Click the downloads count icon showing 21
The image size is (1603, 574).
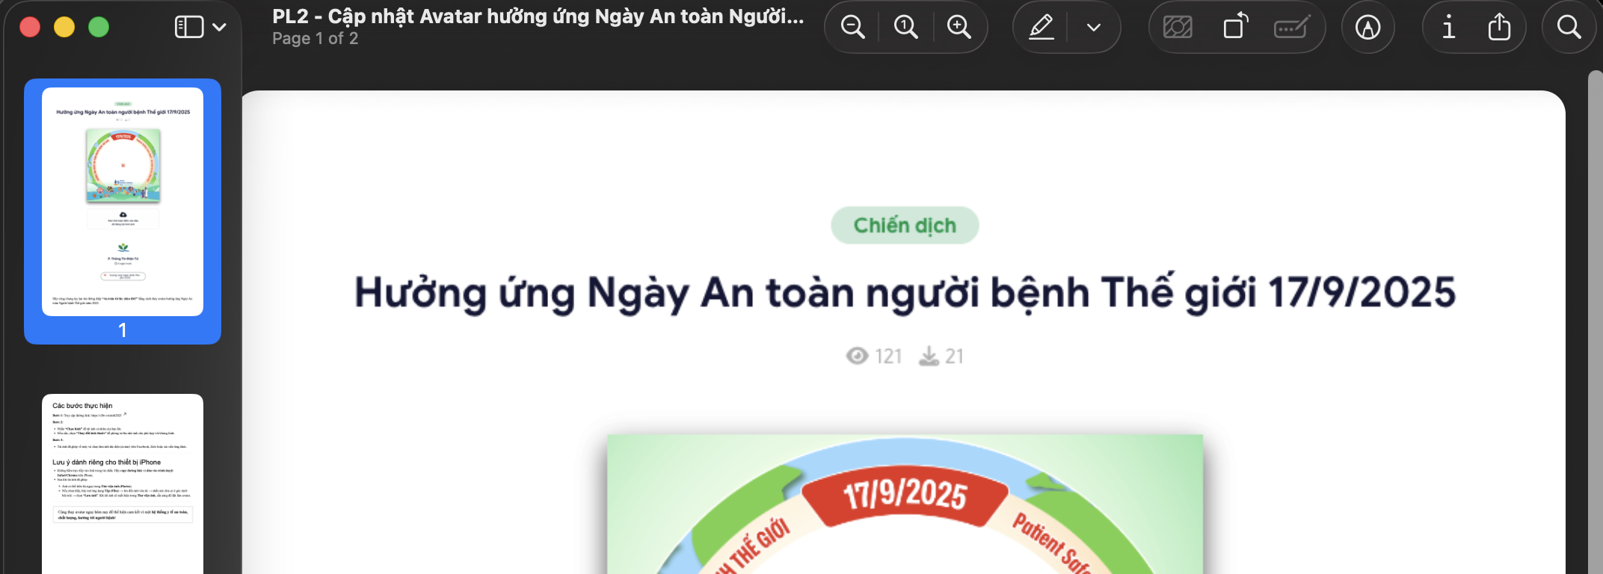point(929,356)
